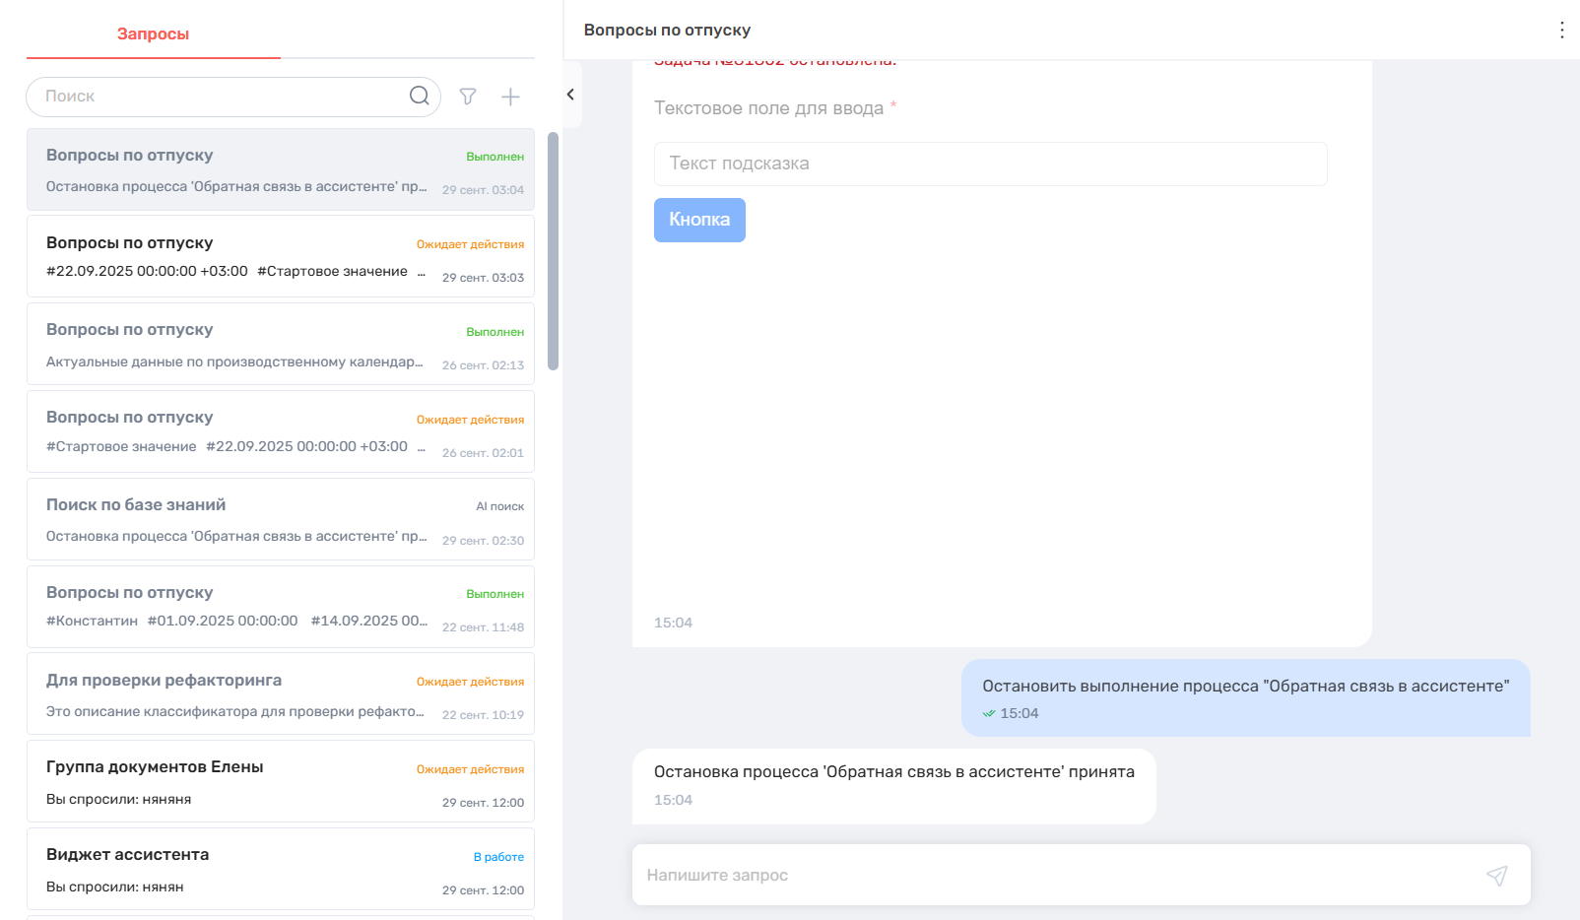Viewport: 1580px width, 920px height.
Task: Focus the Напишите запрос message box
Action: coord(1054,876)
